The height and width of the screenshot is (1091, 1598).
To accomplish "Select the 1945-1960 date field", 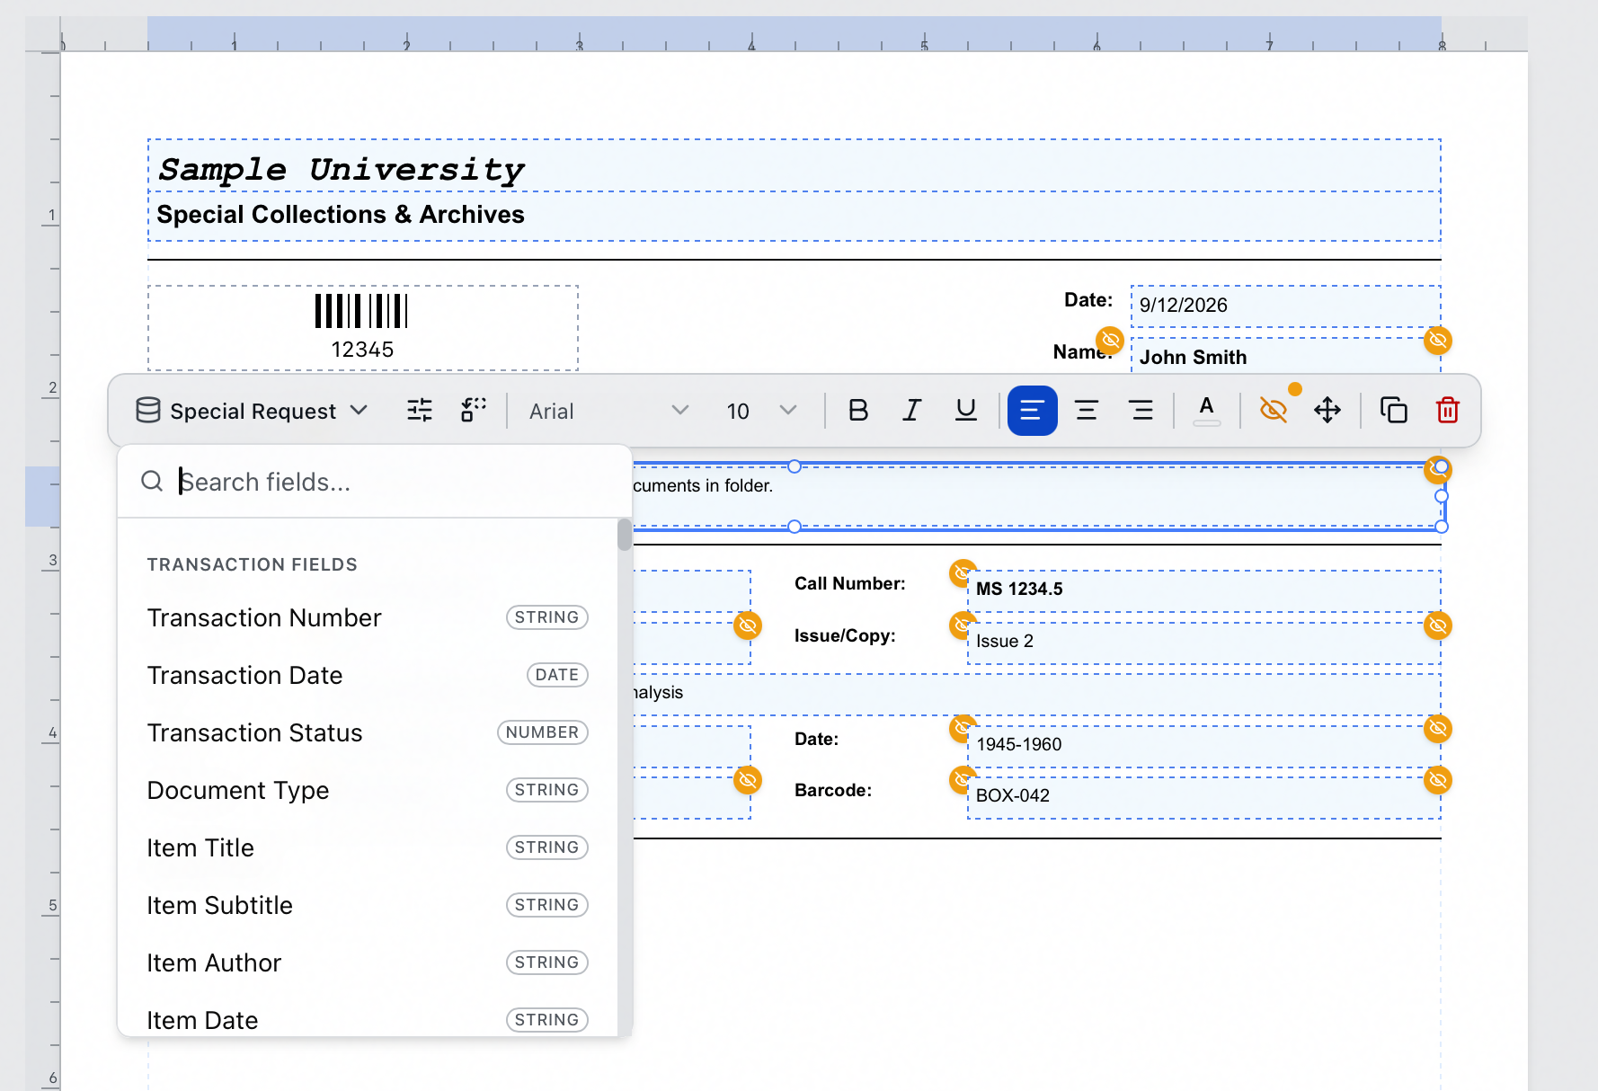I will (x=1203, y=746).
